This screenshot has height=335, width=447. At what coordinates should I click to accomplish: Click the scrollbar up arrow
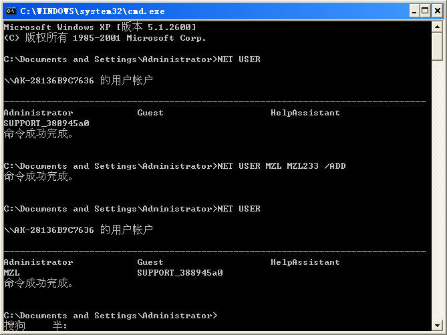coord(437,27)
